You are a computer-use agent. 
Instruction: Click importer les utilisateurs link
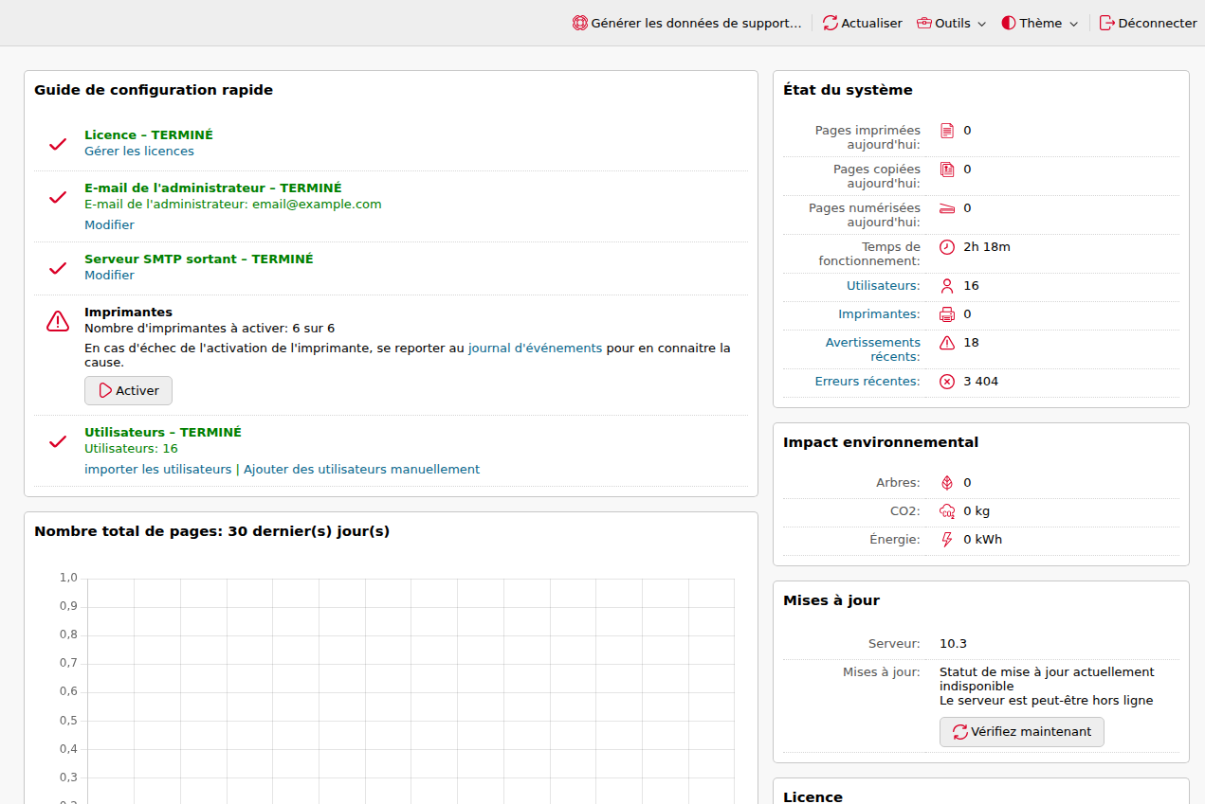pos(157,470)
